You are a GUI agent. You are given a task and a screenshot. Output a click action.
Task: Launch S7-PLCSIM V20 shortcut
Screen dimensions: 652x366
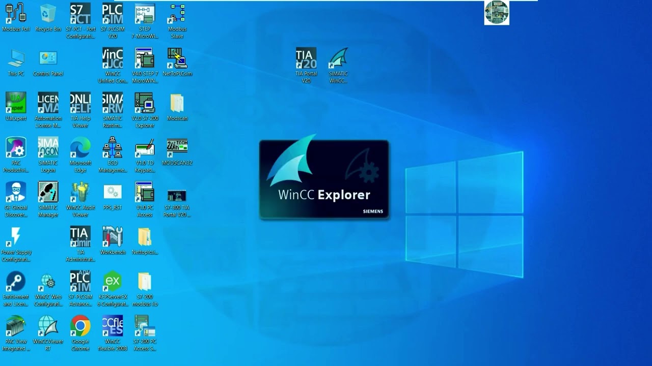pyautogui.click(x=113, y=21)
